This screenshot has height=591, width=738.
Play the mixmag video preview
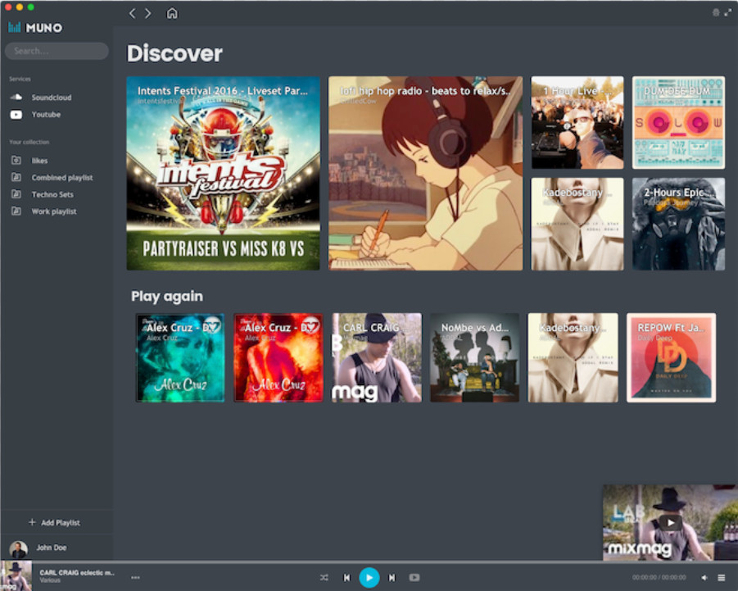point(670,523)
